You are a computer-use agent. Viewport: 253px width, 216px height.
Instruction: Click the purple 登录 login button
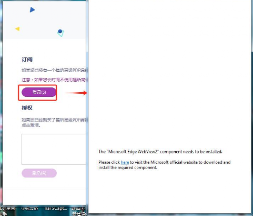(x=39, y=92)
